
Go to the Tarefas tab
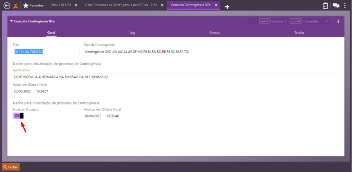click(299, 33)
